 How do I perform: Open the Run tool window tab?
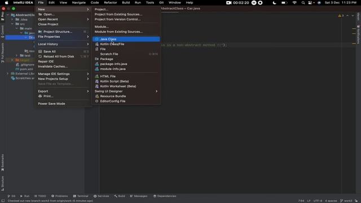coord(25,196)
